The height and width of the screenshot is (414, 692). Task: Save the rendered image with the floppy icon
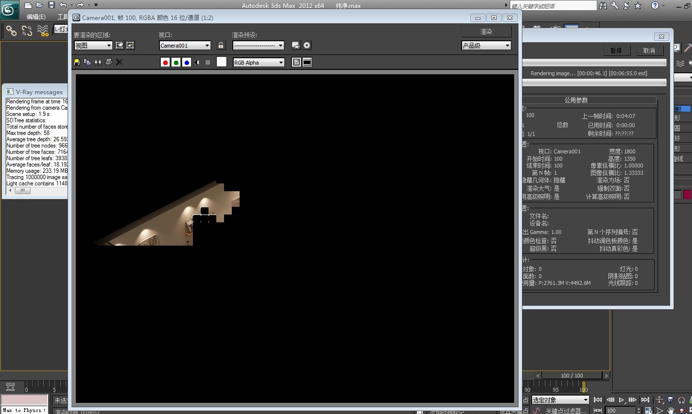[x=77, y=62]
